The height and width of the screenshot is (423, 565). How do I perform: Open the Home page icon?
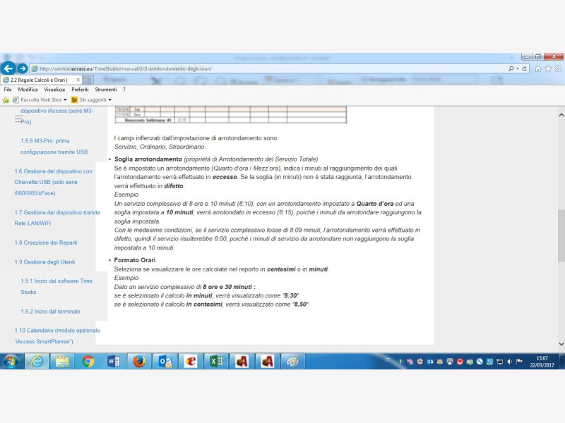(538, 68)
